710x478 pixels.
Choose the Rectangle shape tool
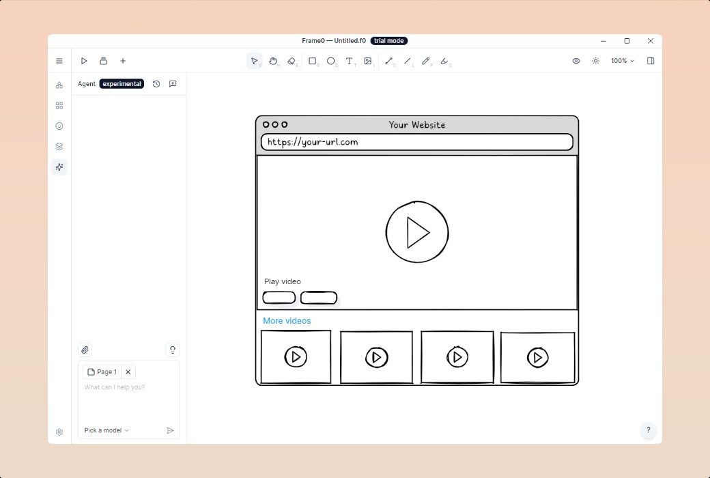coord(313,61)
